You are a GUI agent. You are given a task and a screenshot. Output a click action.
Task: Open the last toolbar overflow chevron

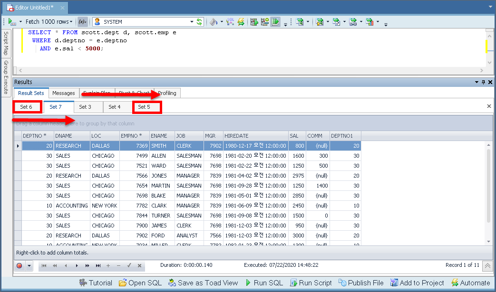click(x=386, y=24)
